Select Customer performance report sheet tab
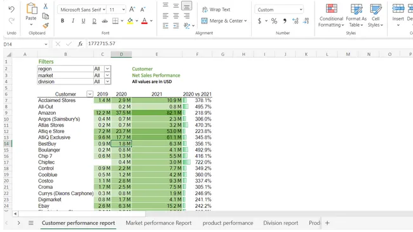The height and width of the screenshot is (232, 413). click(x=78, y=223)
